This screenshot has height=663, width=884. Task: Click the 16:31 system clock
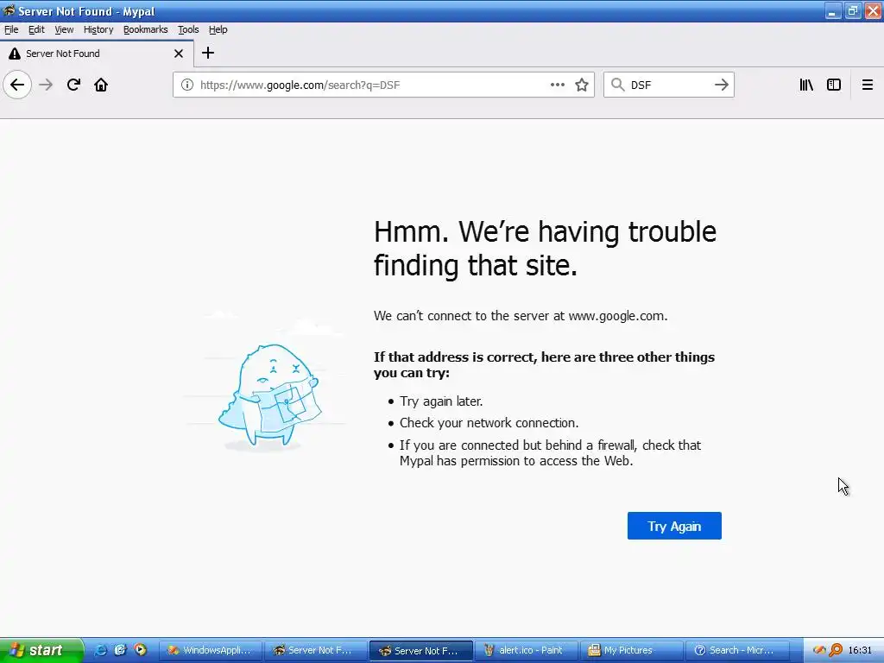[861, 650]
